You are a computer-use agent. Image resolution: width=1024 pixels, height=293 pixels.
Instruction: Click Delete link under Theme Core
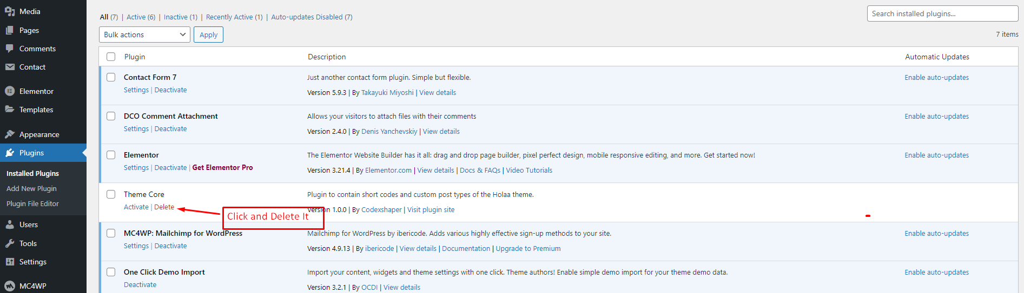click(164, 207)
